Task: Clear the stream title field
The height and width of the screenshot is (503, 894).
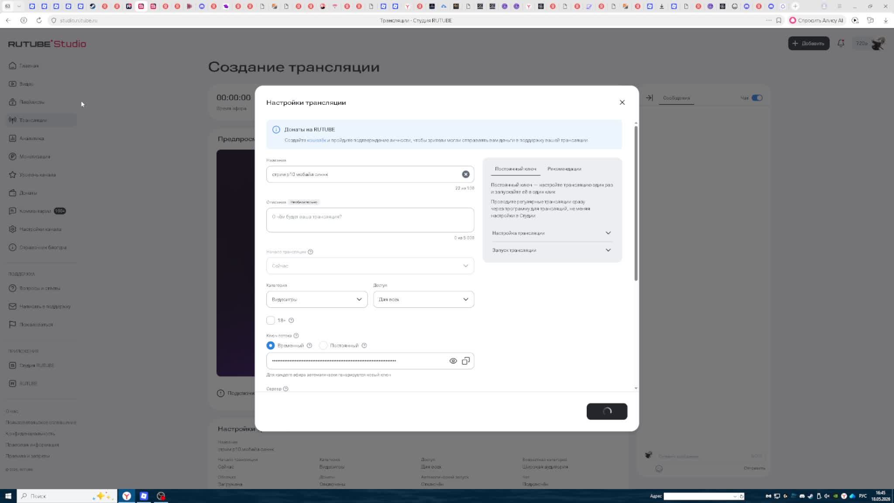Action: coord(466,174)
